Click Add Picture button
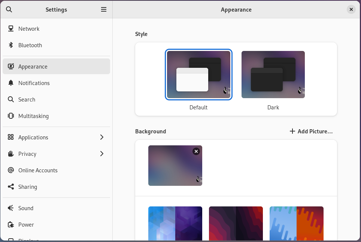Screen dimensions: 361x242 pyautogui.click(x=311, y=131)
